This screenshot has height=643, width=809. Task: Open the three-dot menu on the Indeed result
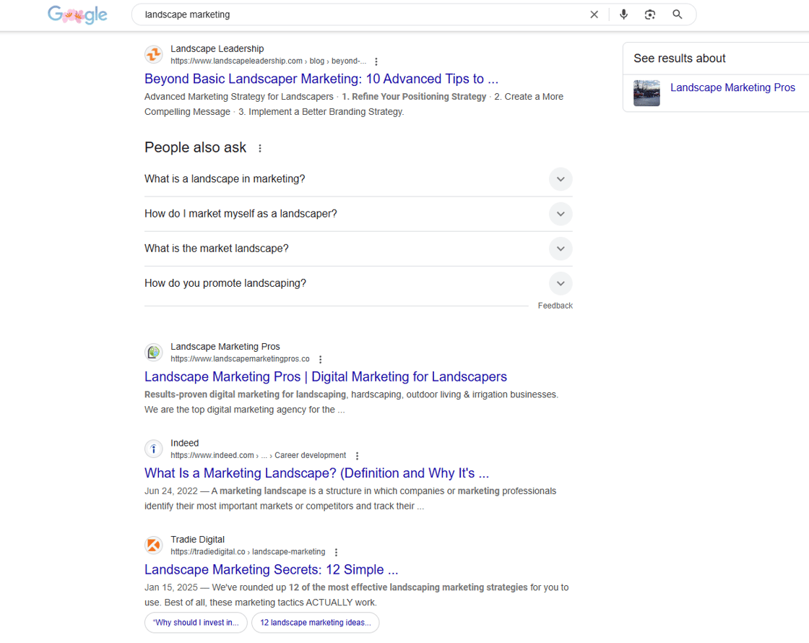[358, 455]
